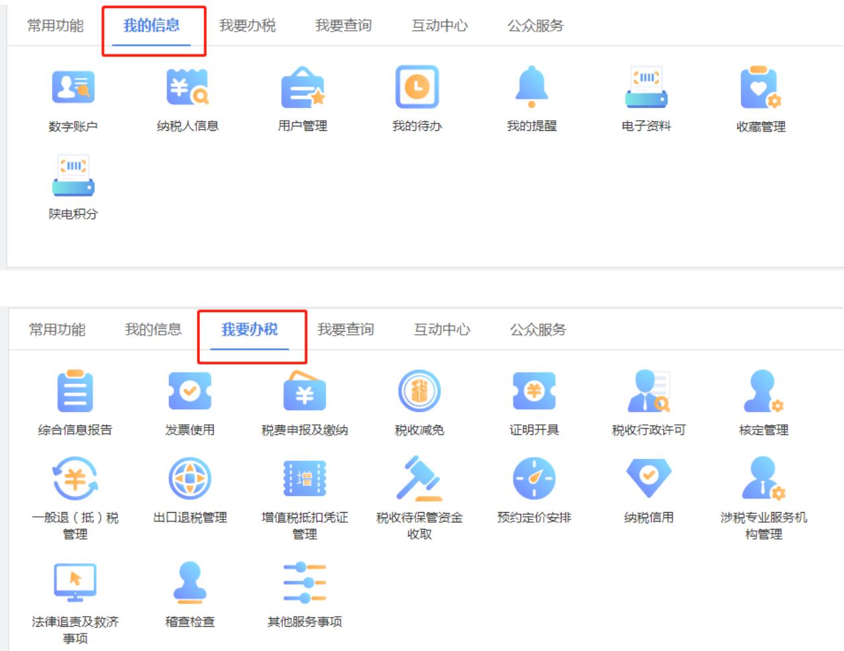Click the 出口退税管理 globe icon

coord(190,479)
